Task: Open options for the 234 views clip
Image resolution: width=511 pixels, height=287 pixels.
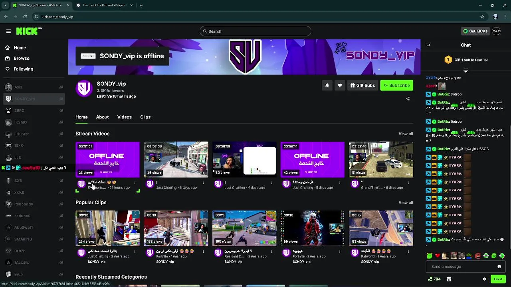Action: pos(135,252)
